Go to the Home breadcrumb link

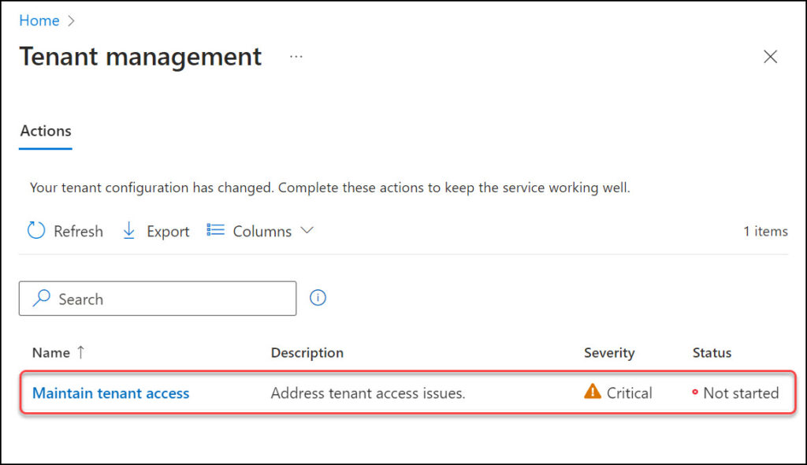tap(39, 20)
